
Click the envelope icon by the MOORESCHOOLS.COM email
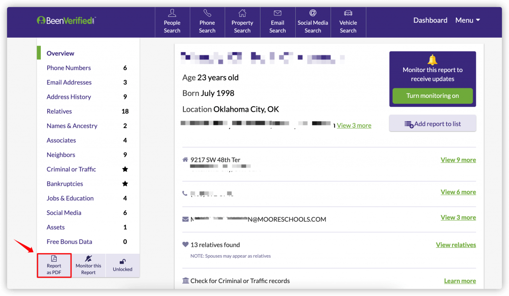[185, 219]
